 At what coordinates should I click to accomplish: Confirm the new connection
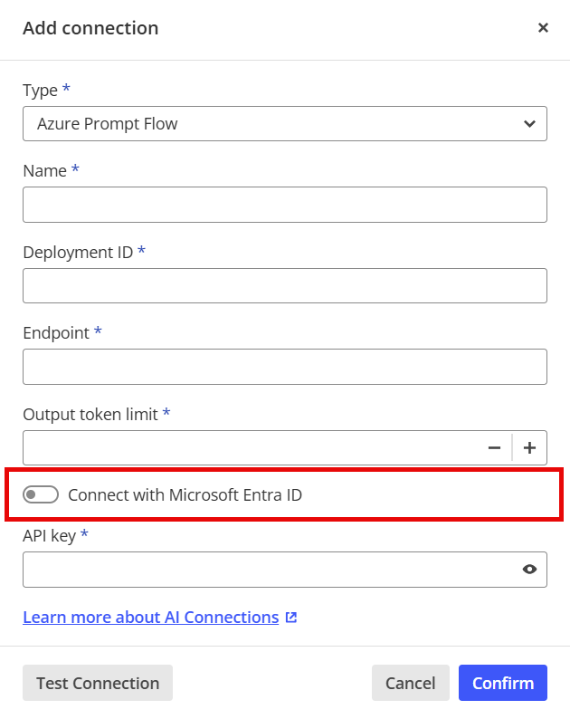pyautogui.click(x=503, y=683)
